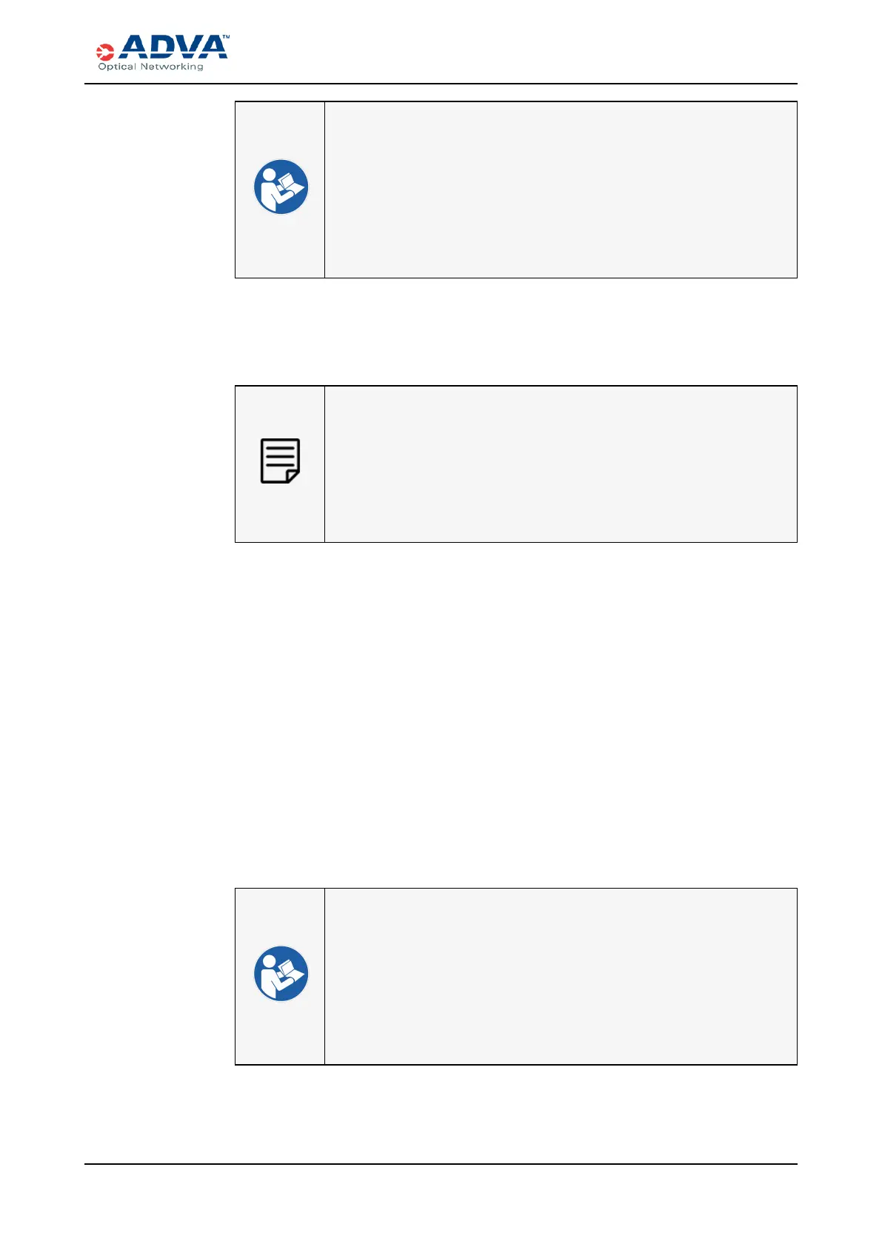Image resolution: width=882 pixels, height=1247 pixels.
Task: Click the "Optical Networking" tagline text
Action: coord(150,67)
